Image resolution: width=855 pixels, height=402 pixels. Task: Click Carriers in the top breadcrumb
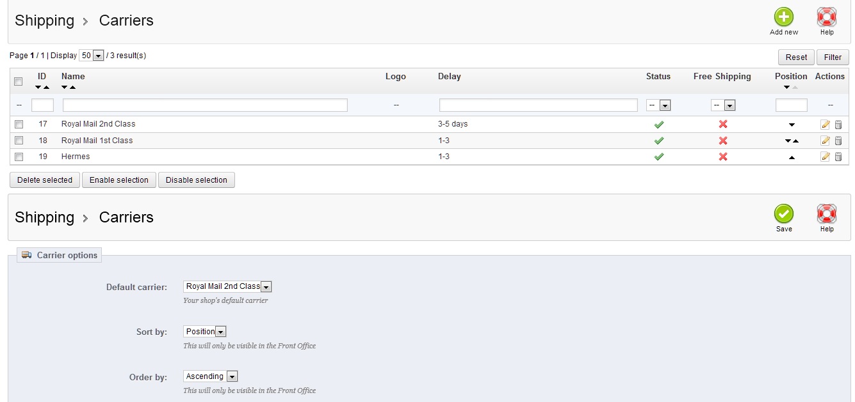126,20
